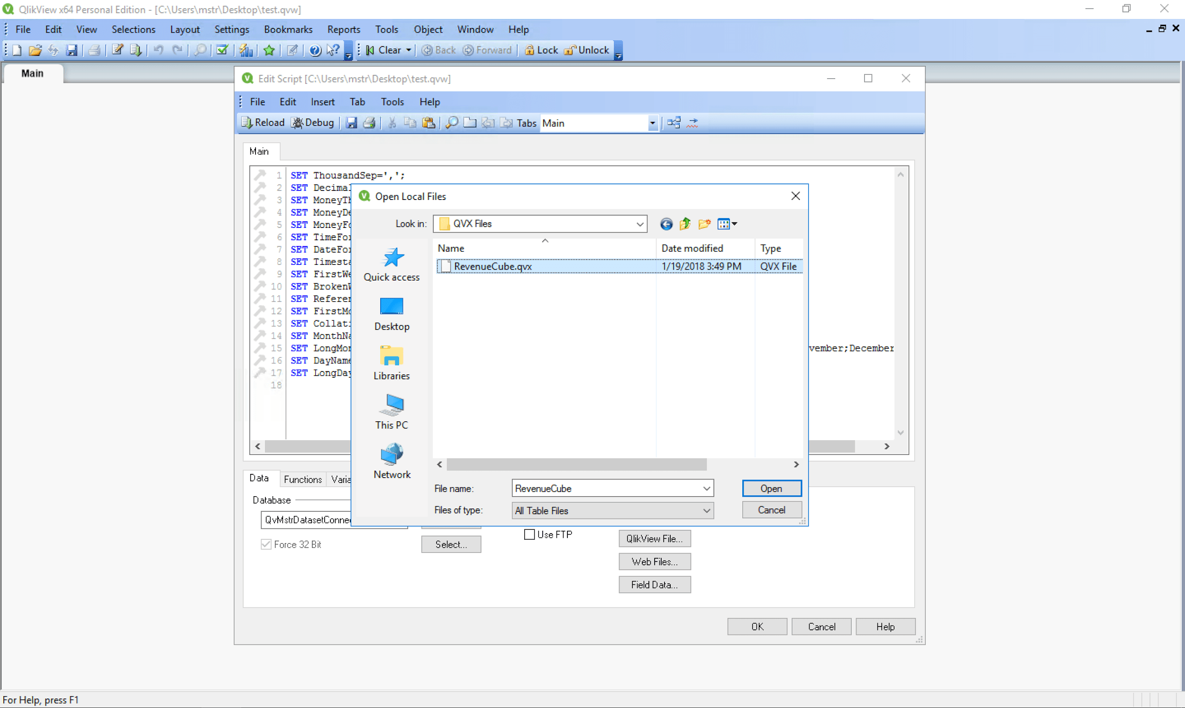Click the Up One Level folder icon
Viewport: 1185px width, 708px height.
click(685, 224)
